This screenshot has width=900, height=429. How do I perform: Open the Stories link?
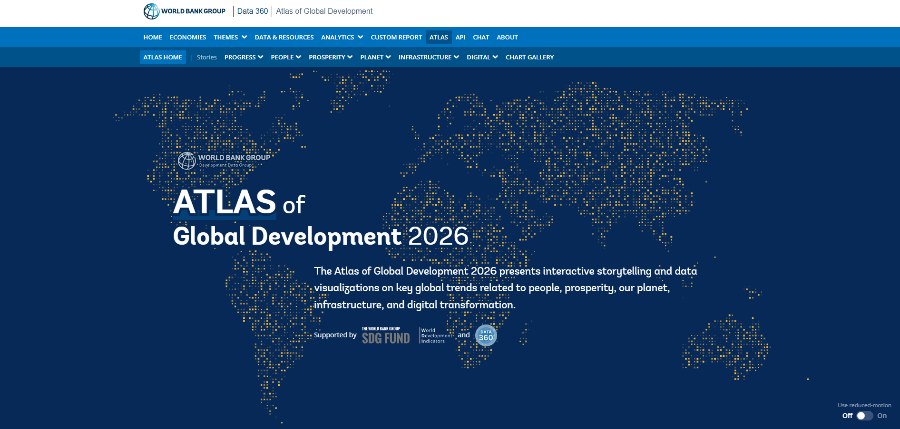206,57
